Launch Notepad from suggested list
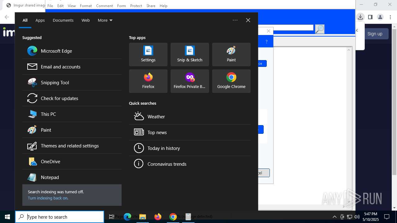Screen dimensions: 397x223 click(x=72, y=177)
